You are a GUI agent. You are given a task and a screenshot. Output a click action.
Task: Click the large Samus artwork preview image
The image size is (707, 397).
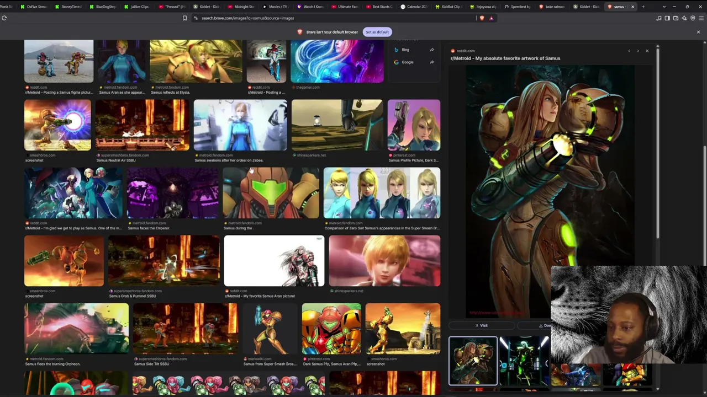[x=550, y=192]
